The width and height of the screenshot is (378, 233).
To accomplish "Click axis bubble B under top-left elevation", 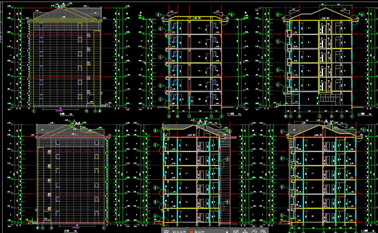I will point(87,111).
